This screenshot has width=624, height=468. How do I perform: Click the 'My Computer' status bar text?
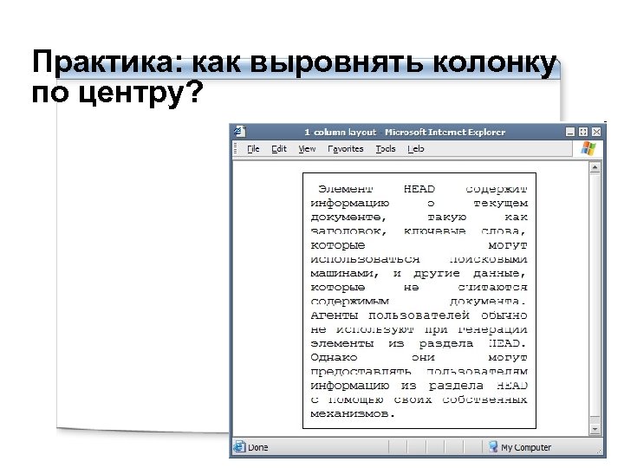(x=526, y=447)
